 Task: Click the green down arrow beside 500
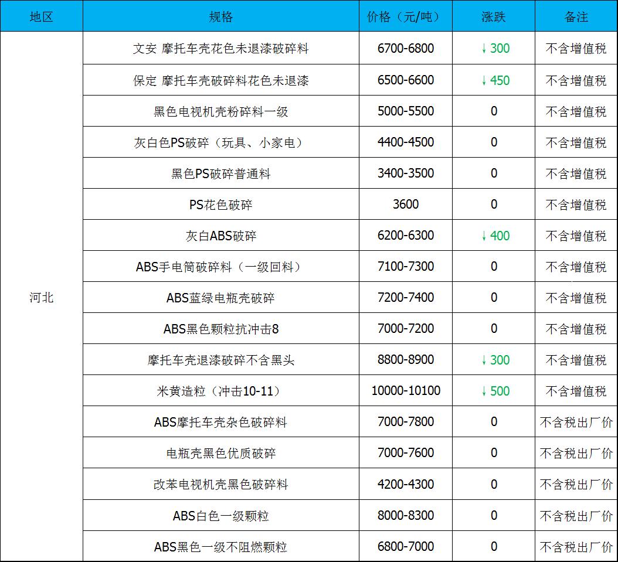(x=484, y=391)
